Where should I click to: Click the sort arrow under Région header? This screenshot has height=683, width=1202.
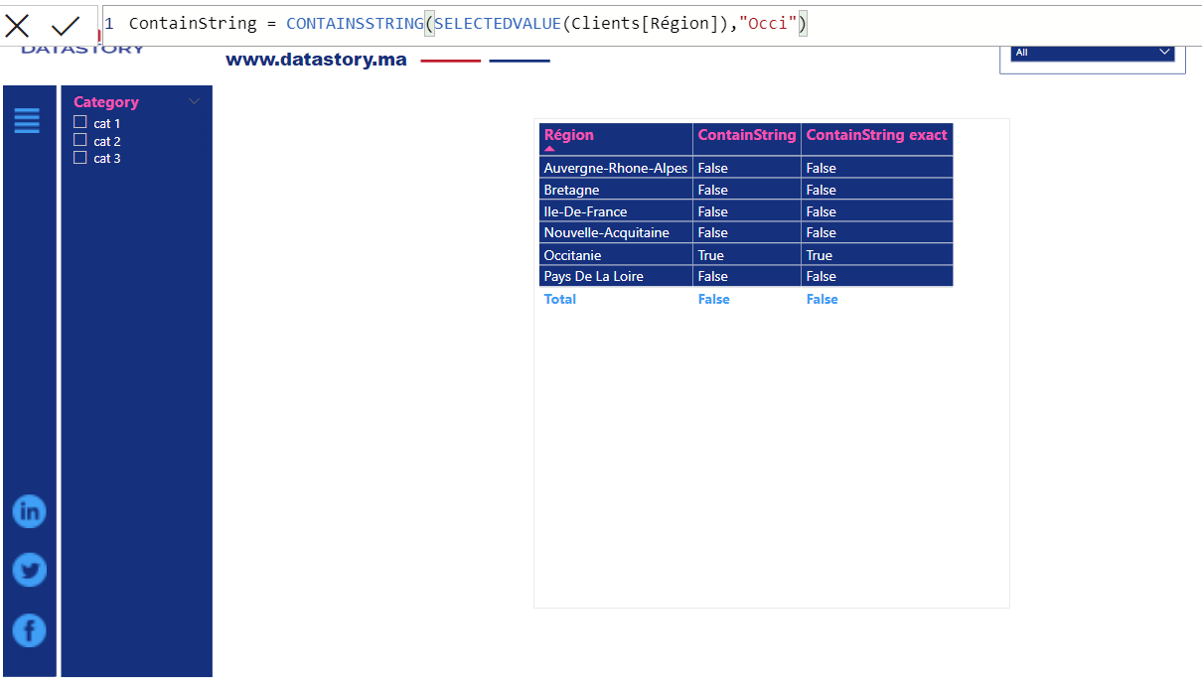click(x=549, y=149)
